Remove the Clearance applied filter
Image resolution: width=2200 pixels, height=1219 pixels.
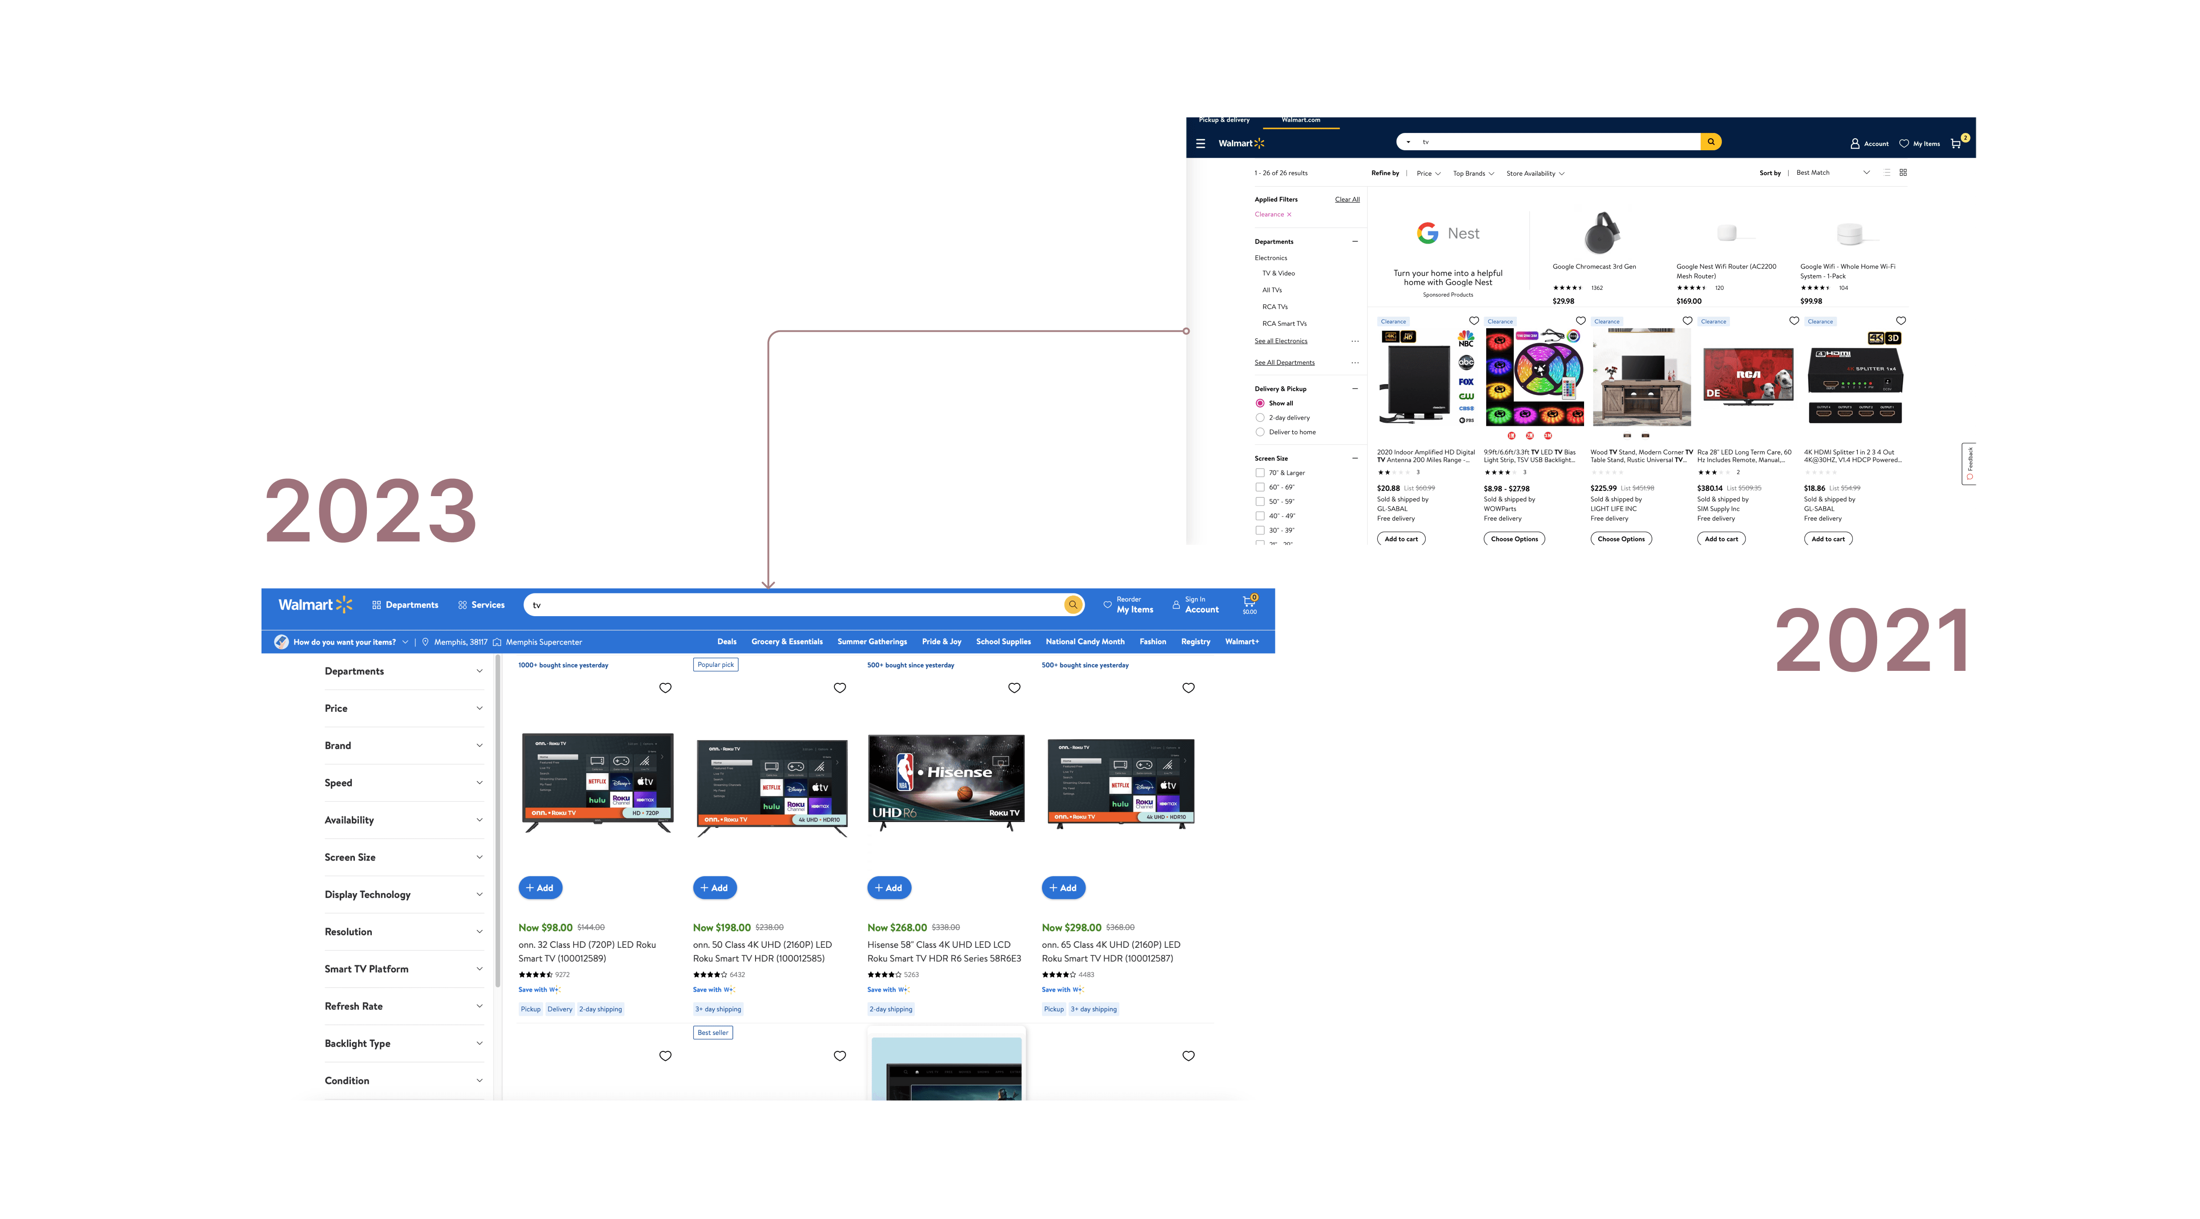pyautogui.click(x=1289, y=214)
